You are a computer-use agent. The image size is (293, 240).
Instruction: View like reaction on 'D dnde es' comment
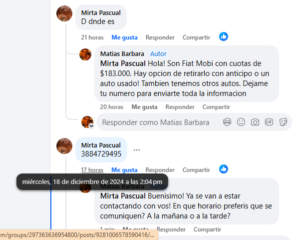point(224,36)
